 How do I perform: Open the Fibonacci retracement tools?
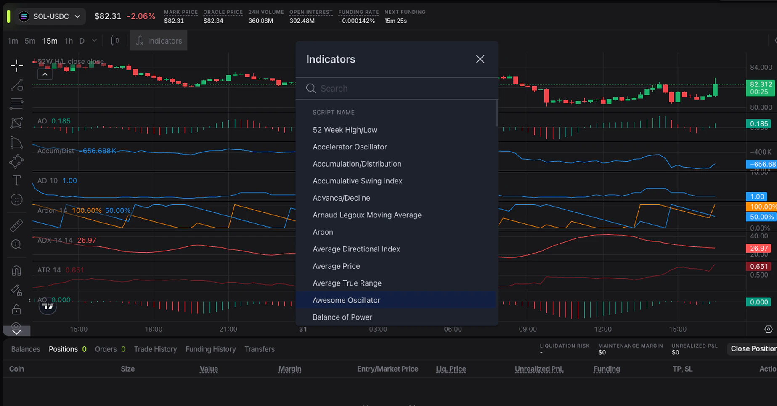tap(16, 103)
